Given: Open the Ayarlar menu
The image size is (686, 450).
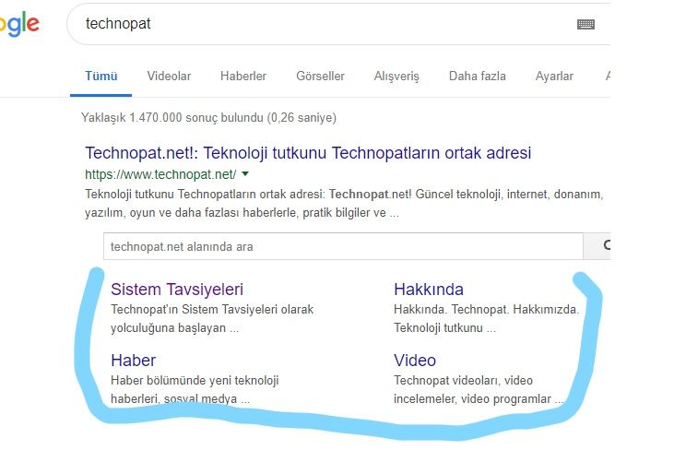Looking at the screenshot, I should pyautogui.click(x=554, y=77).
